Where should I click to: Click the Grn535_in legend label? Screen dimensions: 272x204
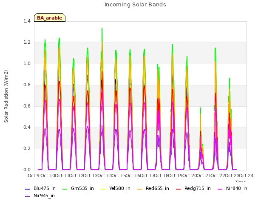(x=82, y=188)
